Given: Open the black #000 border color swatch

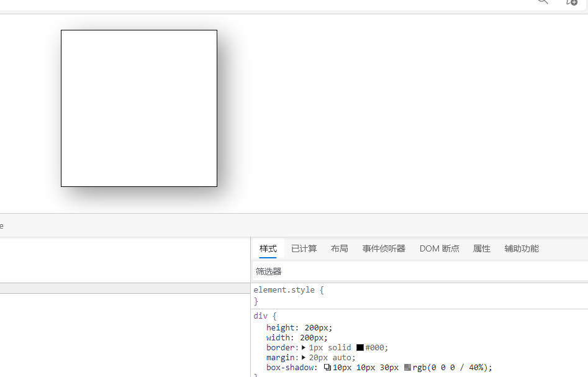Looking at the screenshot, I should 360,348.
